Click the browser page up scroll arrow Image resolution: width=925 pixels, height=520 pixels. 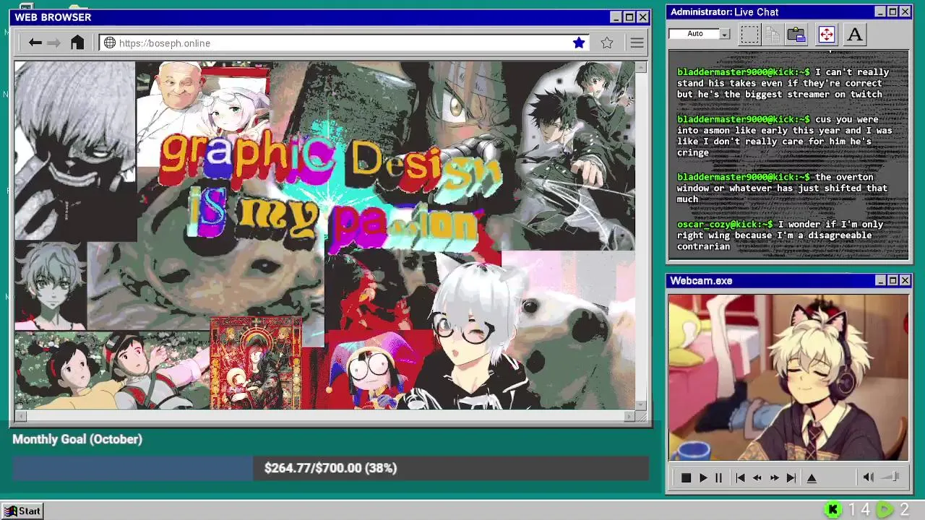click(x=641, y=66)
